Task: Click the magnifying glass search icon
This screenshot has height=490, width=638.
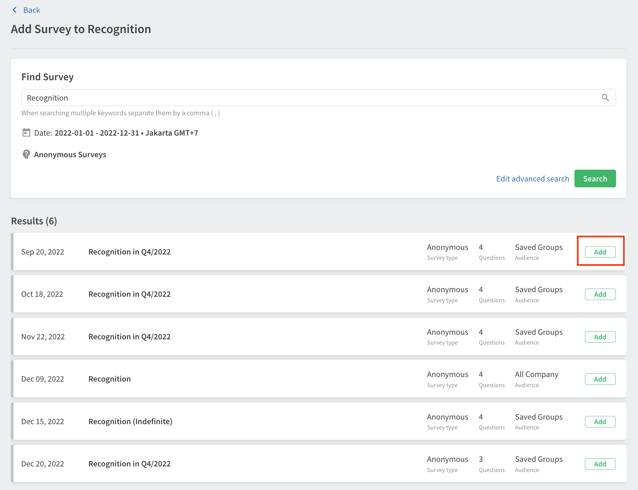Action: 605,98
